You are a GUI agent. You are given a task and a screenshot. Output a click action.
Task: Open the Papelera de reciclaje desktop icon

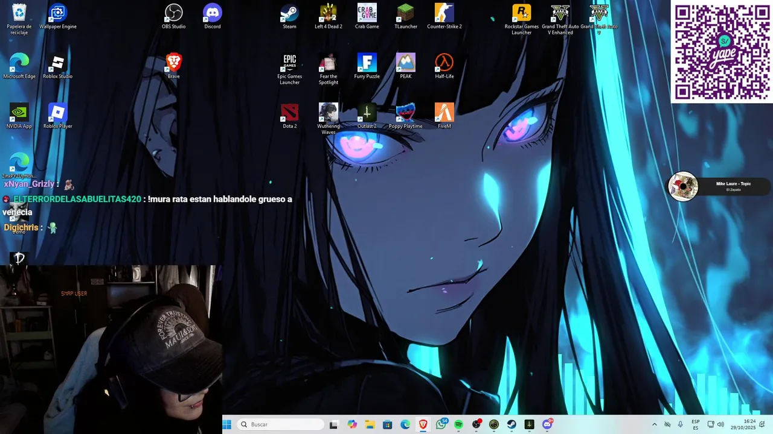[19, 19]
